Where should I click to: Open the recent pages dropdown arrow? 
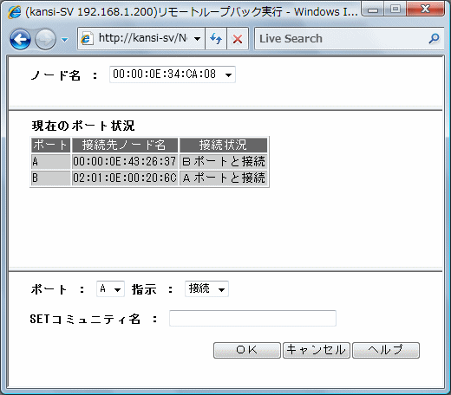(x=65, y=39)
